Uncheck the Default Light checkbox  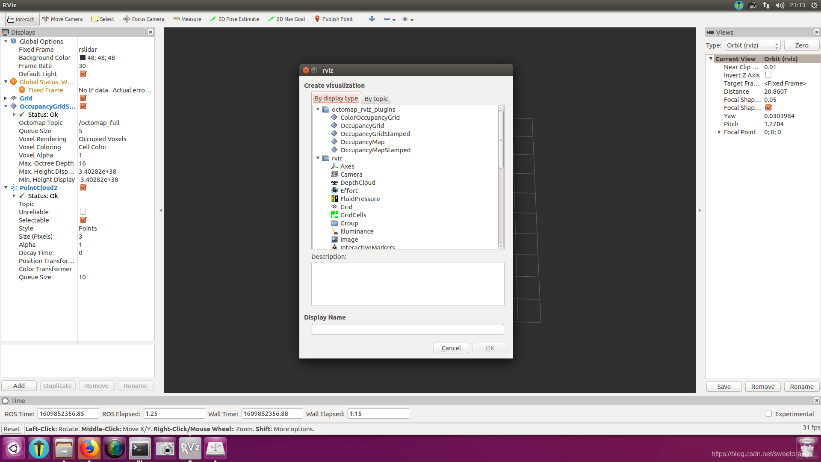pyautogui.click(x=83, y=74)
